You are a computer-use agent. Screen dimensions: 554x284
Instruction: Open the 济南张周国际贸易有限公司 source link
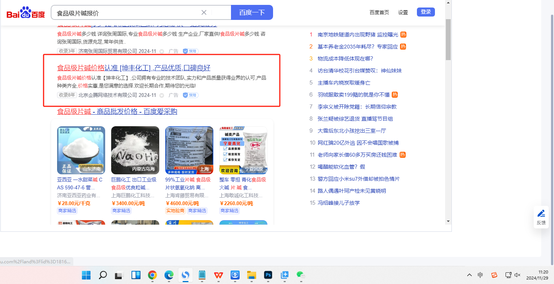pyautogui.click(x=108, y=51)
